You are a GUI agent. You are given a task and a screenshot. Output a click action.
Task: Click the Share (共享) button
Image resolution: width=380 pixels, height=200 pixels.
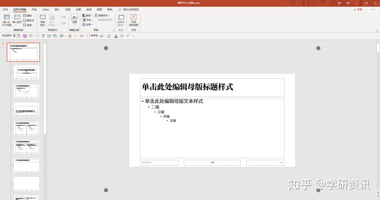[358, 9]
